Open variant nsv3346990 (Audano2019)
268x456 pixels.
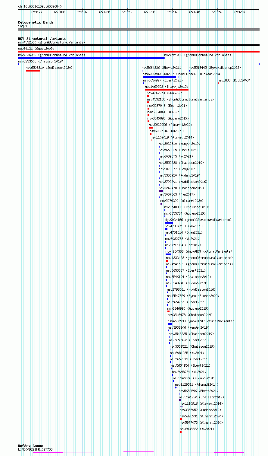(x=188, y=308)
